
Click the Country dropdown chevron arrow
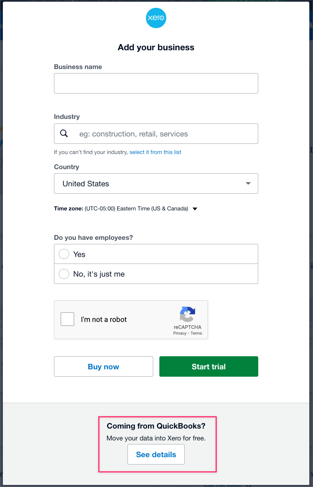pos(248,183)
